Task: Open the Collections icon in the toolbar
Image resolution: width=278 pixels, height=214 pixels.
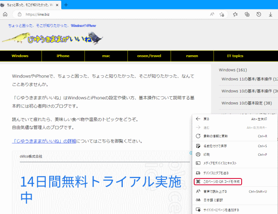Action: (247, 15)
